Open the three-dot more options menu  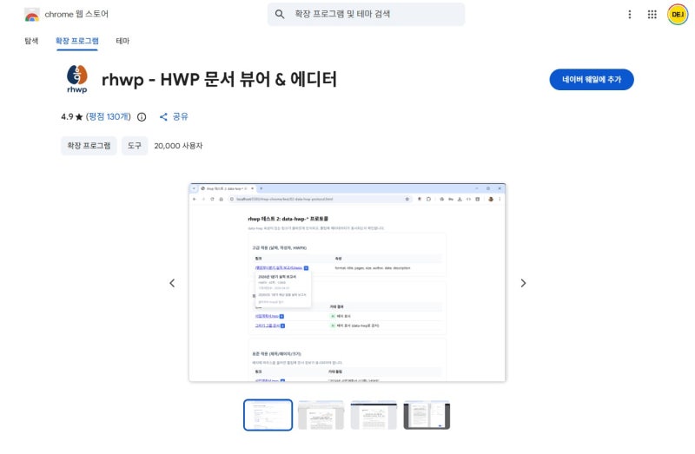pyautogui.click(x=629, y=15)
